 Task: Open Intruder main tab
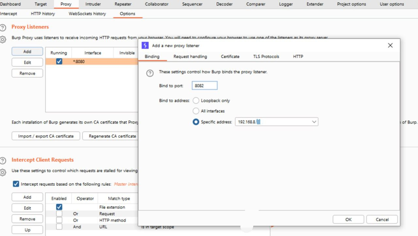pyautogui.click(x=93, y=4)
